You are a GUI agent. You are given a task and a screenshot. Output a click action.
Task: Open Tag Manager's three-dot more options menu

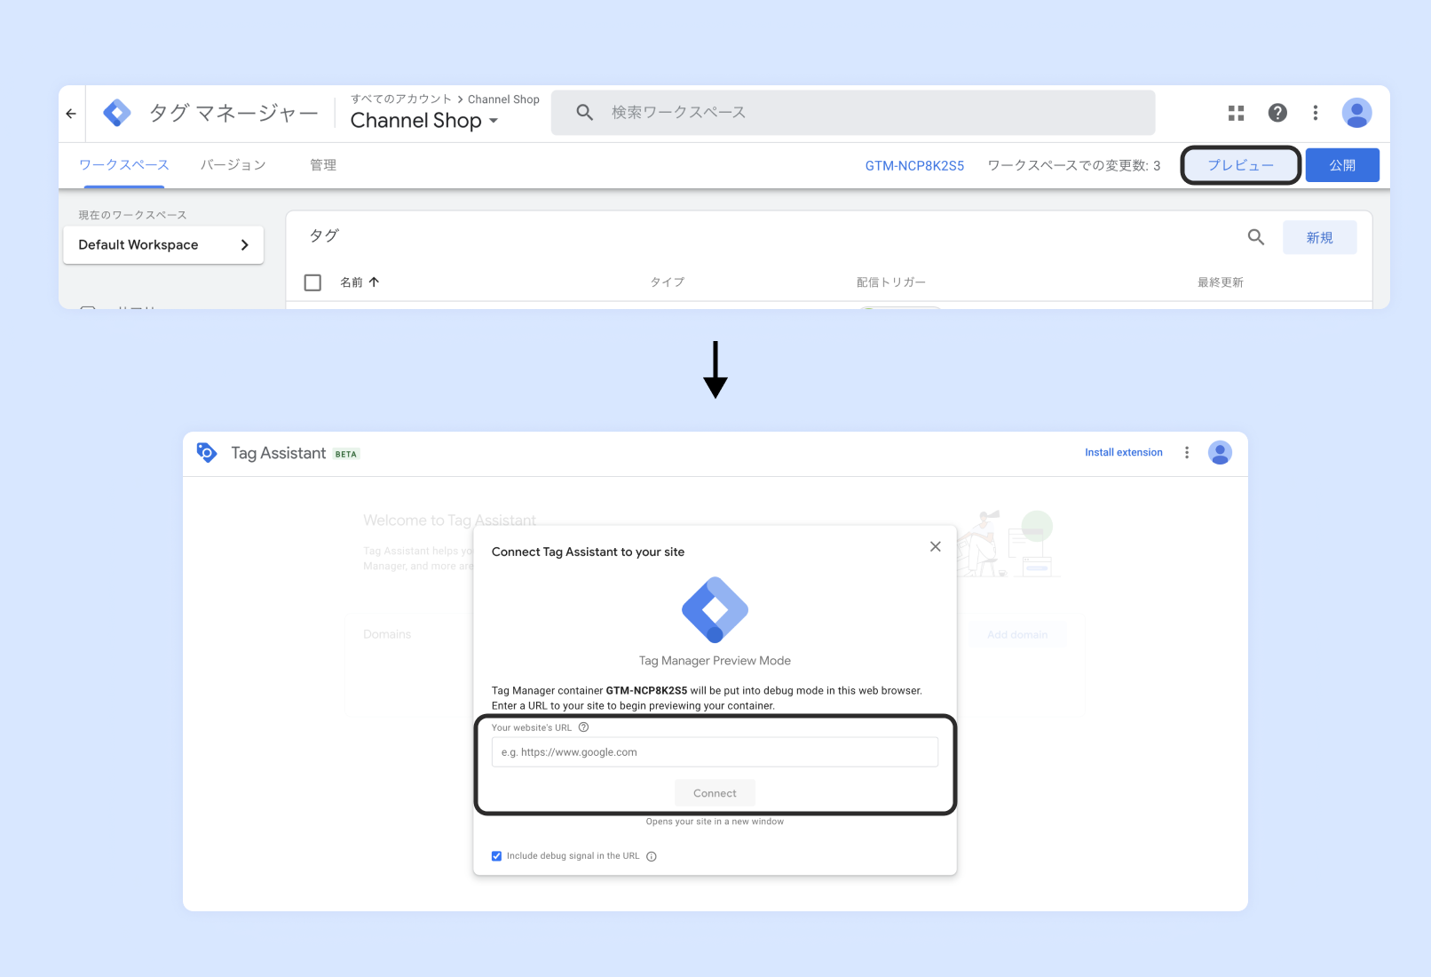tap(1316, 113)
